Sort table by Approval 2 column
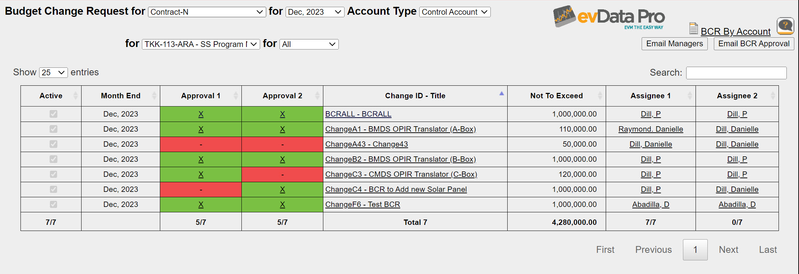This screenshot has width=799, height=274. [282, 96]
